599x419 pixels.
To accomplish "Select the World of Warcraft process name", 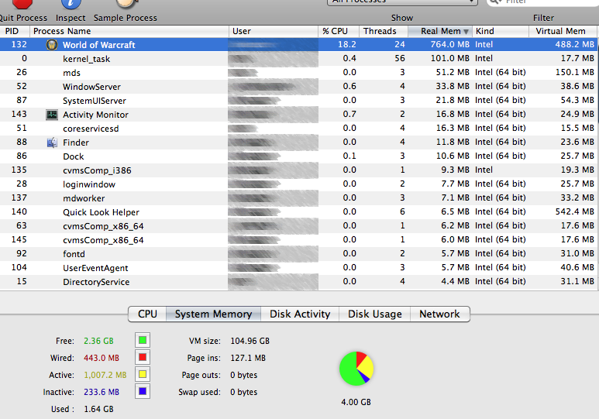I will click(x=99, y=45).
